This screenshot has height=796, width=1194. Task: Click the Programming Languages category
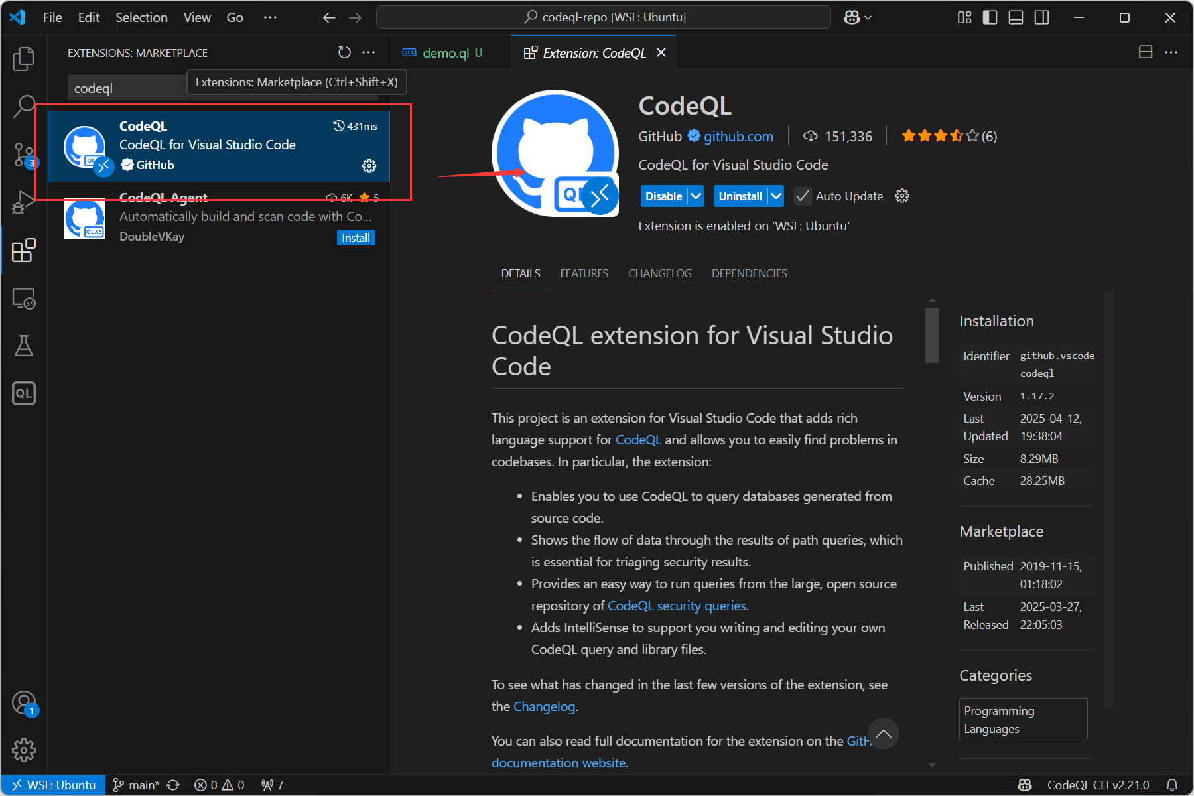click(1023, 720)
